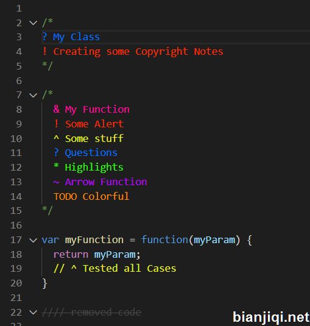Click the closing brace on line 20
Viewport: 310px width, 326px height.
[44, 283]
